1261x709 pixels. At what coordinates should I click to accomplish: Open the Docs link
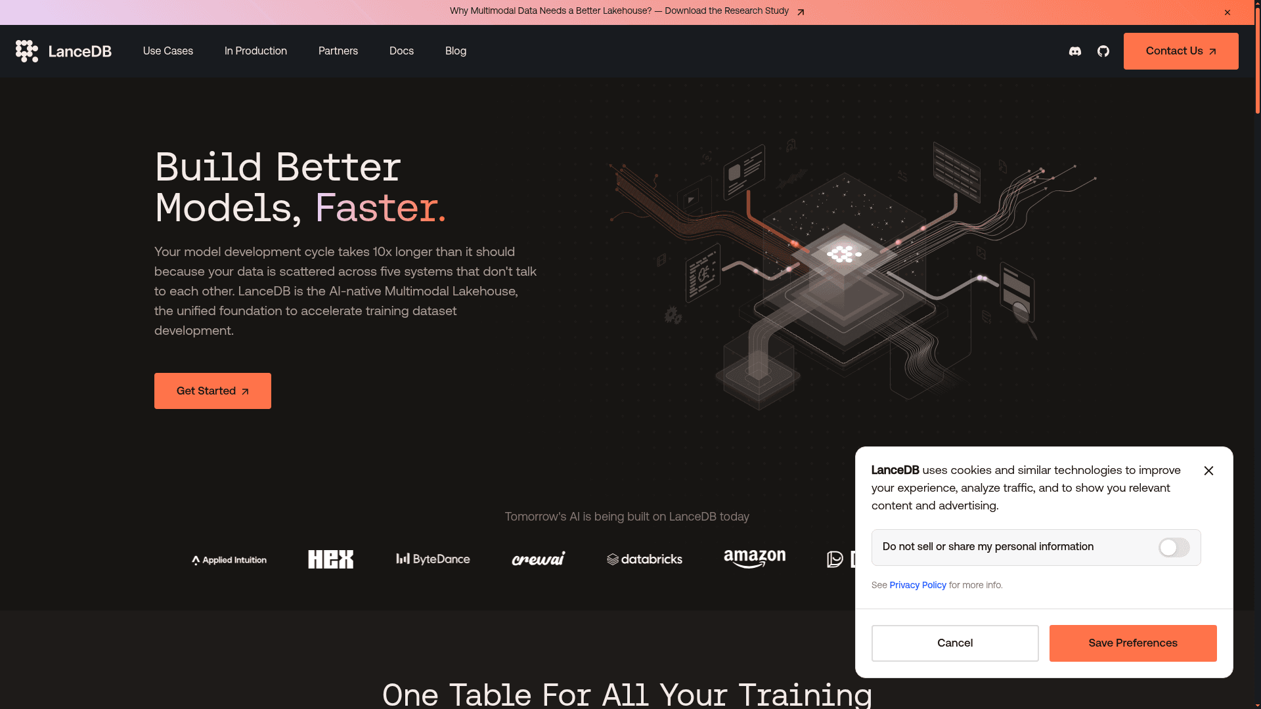401,51
